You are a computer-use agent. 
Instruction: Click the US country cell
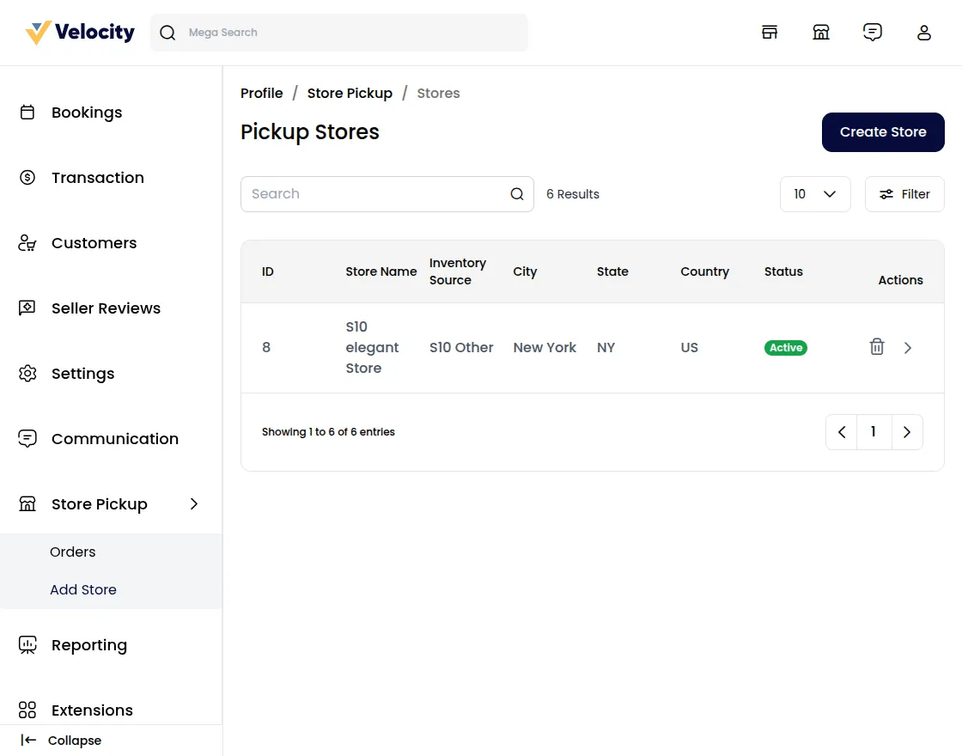(689, 347)
